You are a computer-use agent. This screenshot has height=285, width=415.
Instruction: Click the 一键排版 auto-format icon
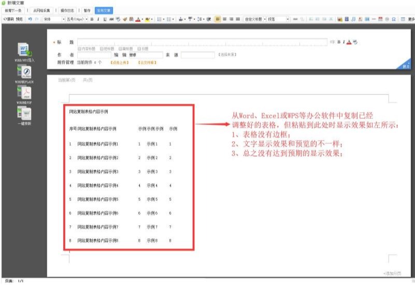coord(25,115)
